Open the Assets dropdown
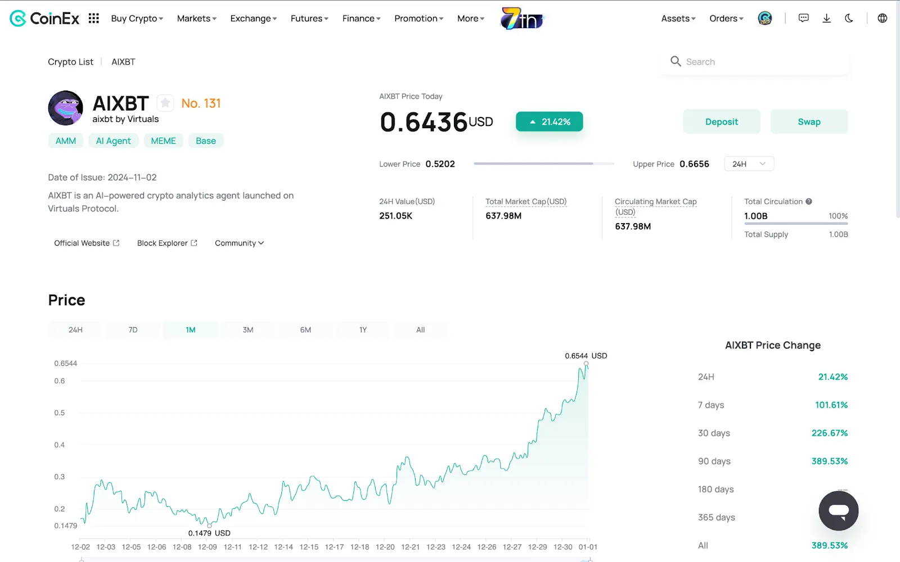900x562 pixels. 678,19
